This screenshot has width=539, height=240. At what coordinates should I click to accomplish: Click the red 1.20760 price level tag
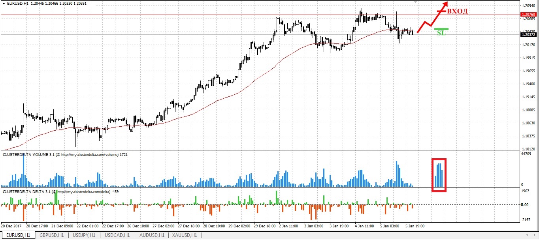[x=529, y=15]
